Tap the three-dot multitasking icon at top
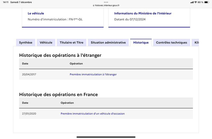 click(106, 2)
